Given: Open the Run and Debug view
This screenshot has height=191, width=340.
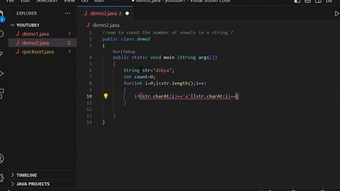Looking at the screenshot, I should 2,73.
